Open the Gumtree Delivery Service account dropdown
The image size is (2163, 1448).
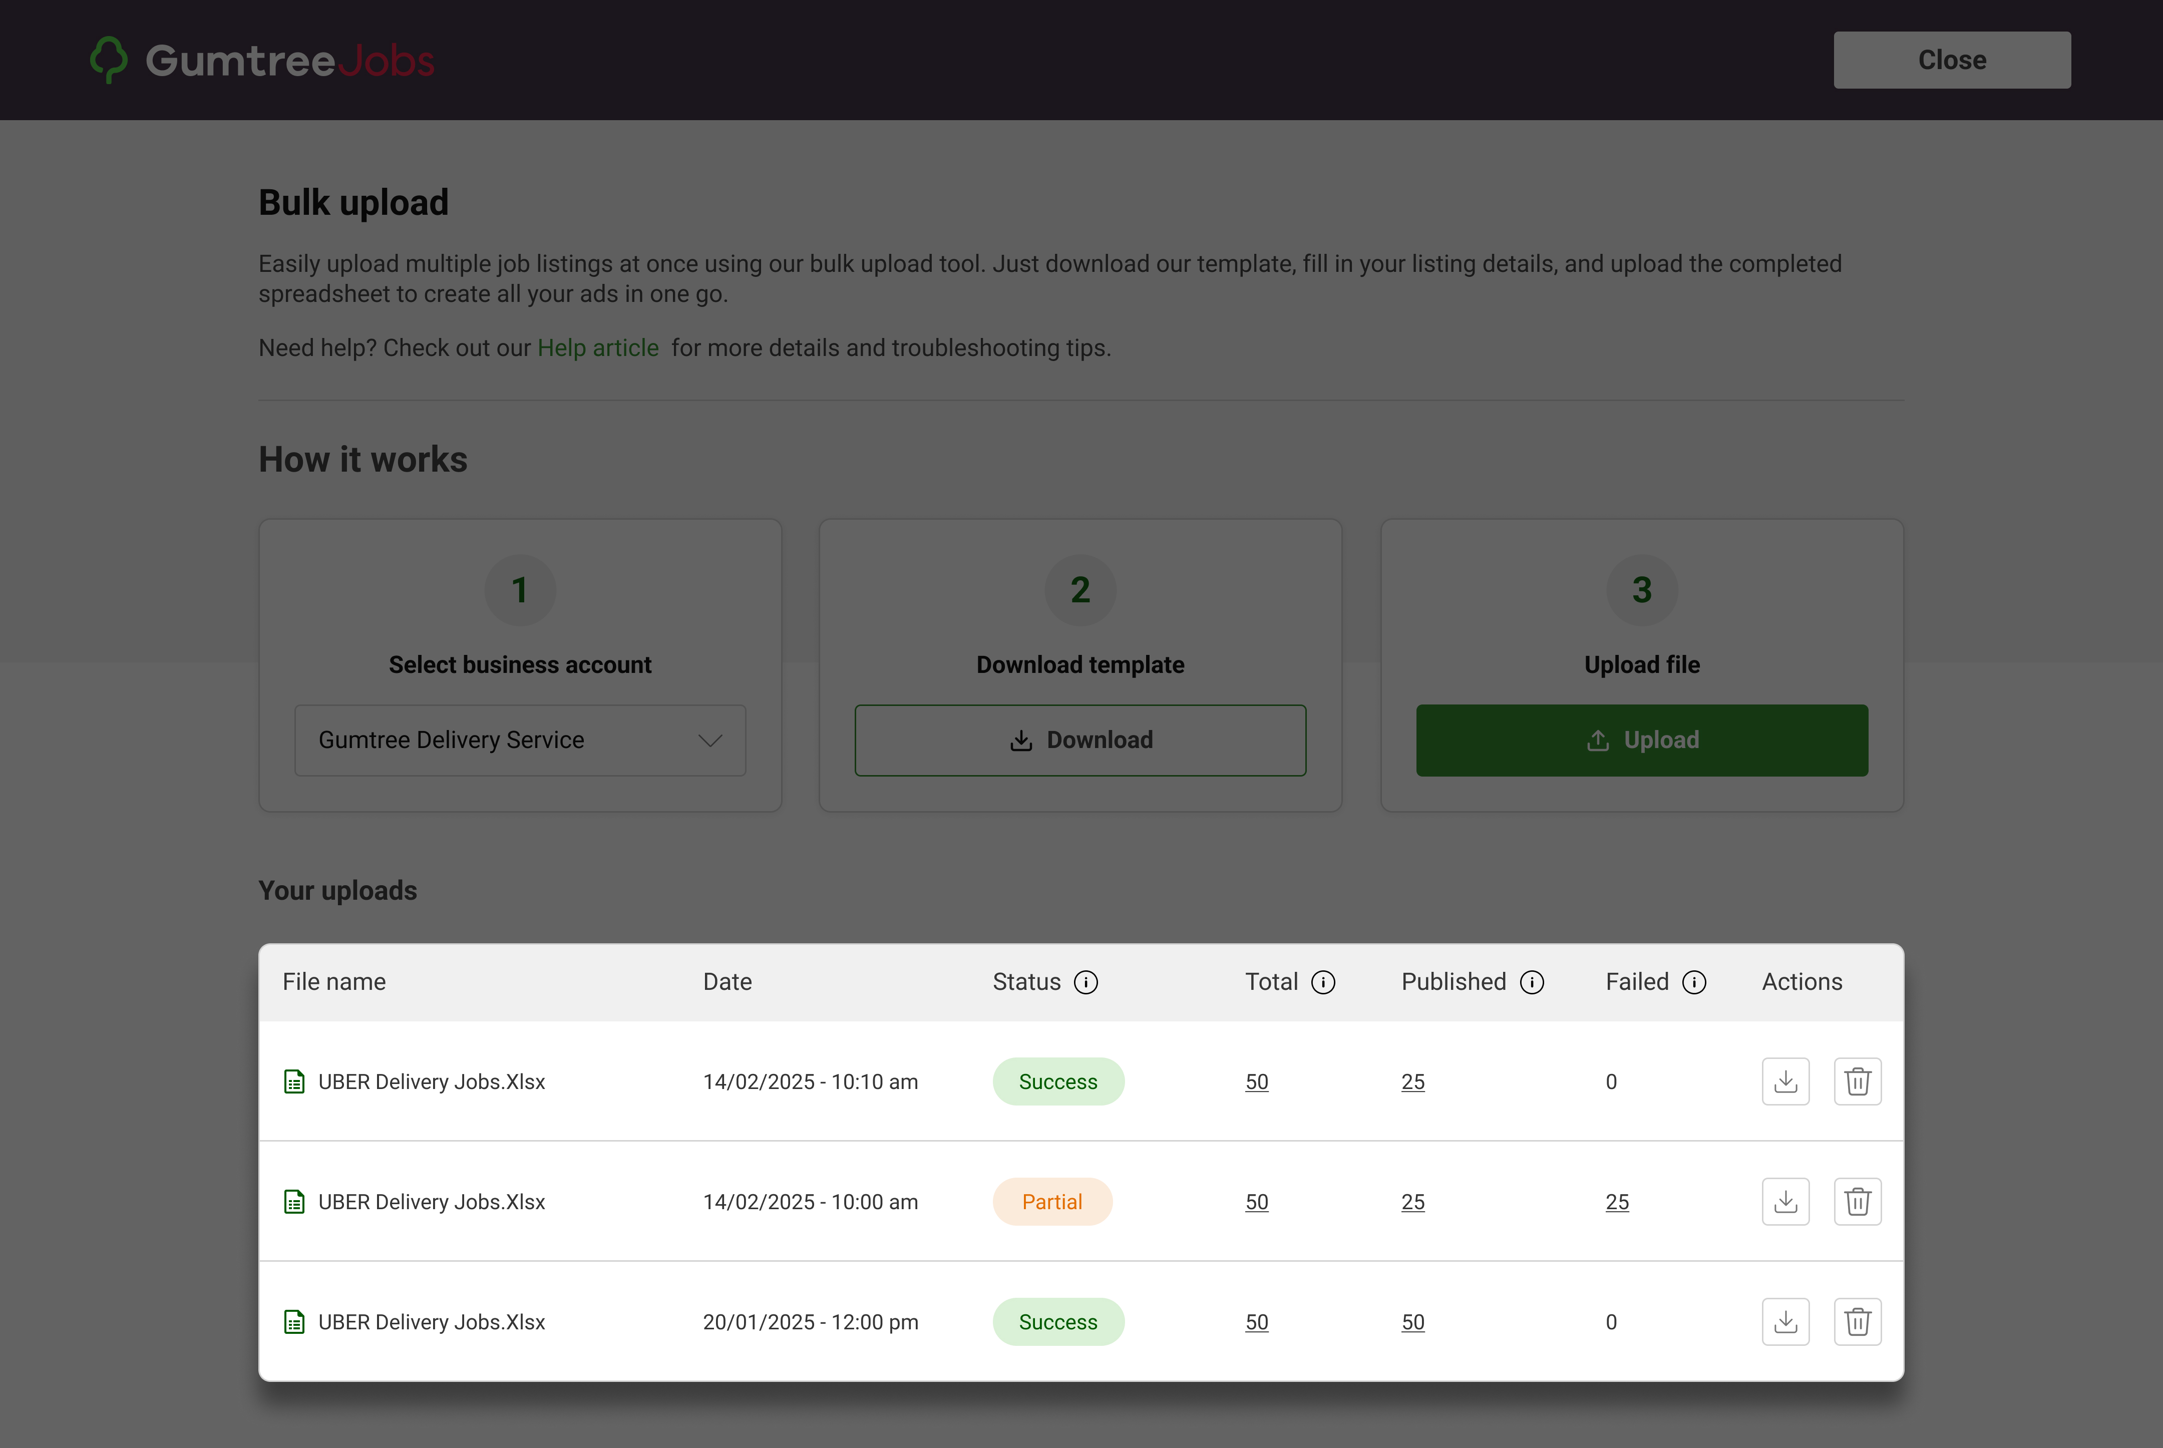click(520, 741)
